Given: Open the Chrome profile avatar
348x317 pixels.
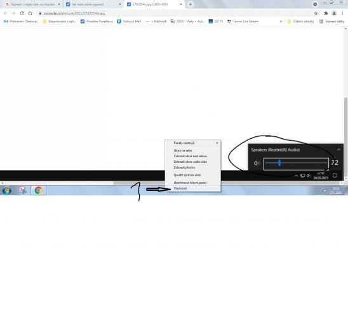Looking at the screenshot, I should click(334, 13).
